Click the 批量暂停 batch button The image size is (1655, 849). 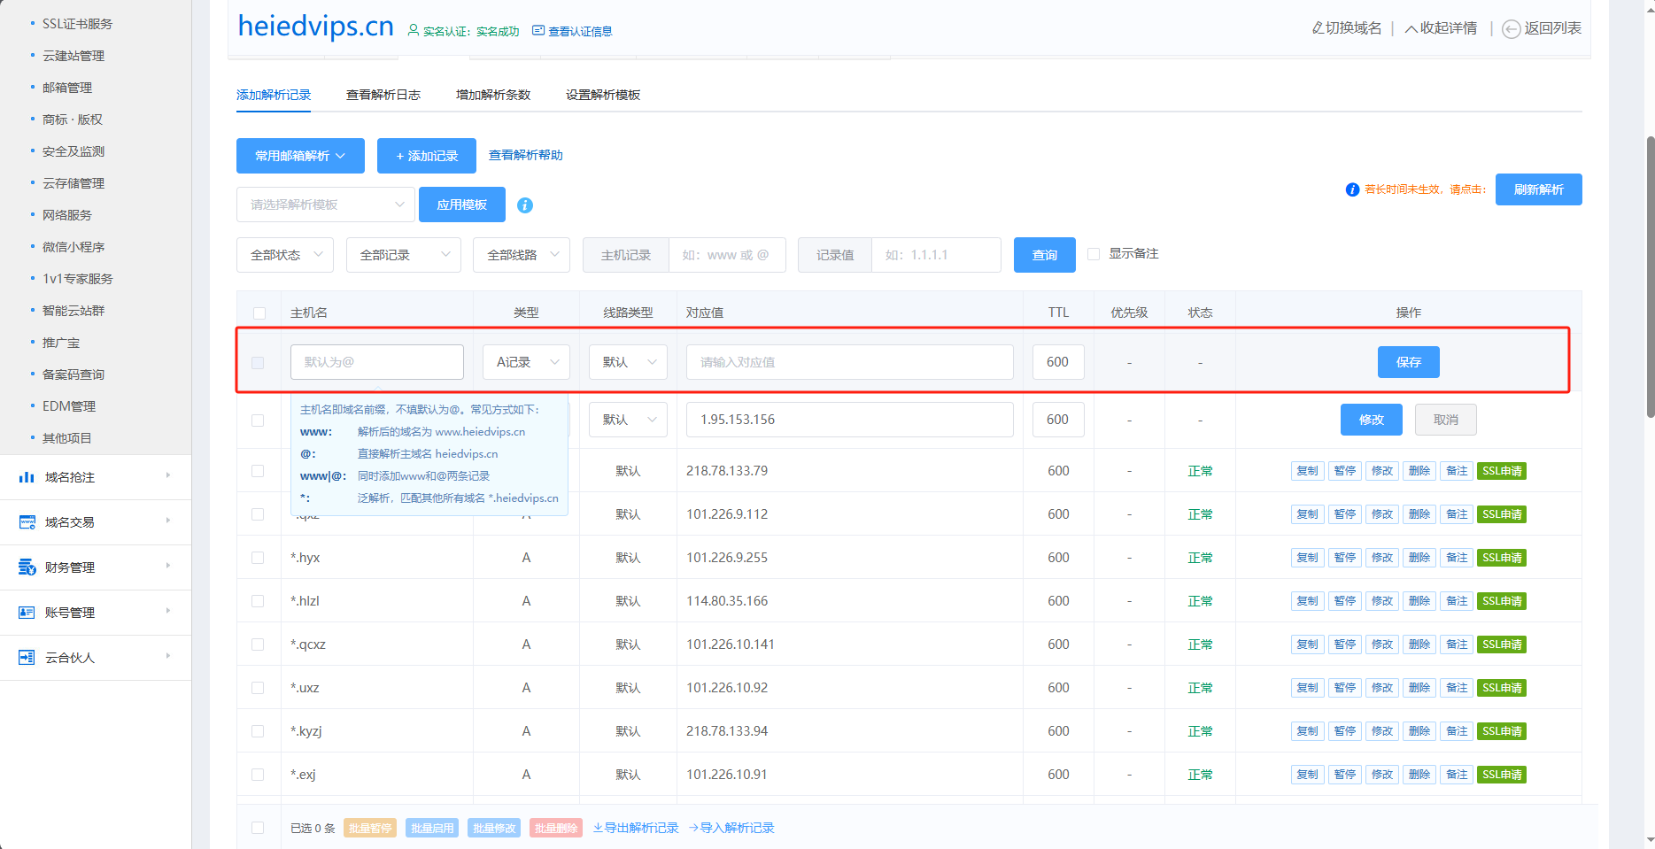[x=370, y=828]
